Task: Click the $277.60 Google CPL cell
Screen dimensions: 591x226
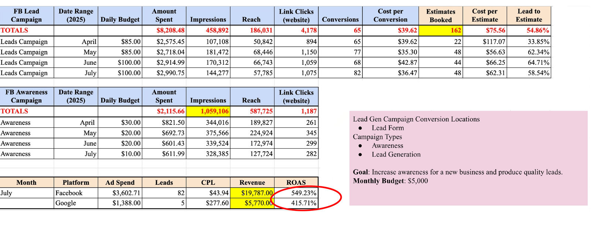Action: click(x=208, y=203)
